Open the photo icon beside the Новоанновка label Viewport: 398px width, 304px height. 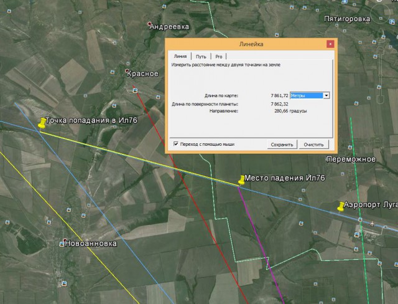62,244
